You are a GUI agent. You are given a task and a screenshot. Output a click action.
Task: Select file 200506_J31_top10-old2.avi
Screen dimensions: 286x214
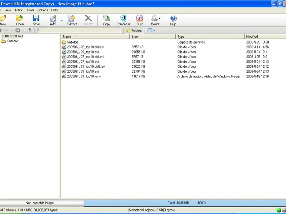[86, 67]
